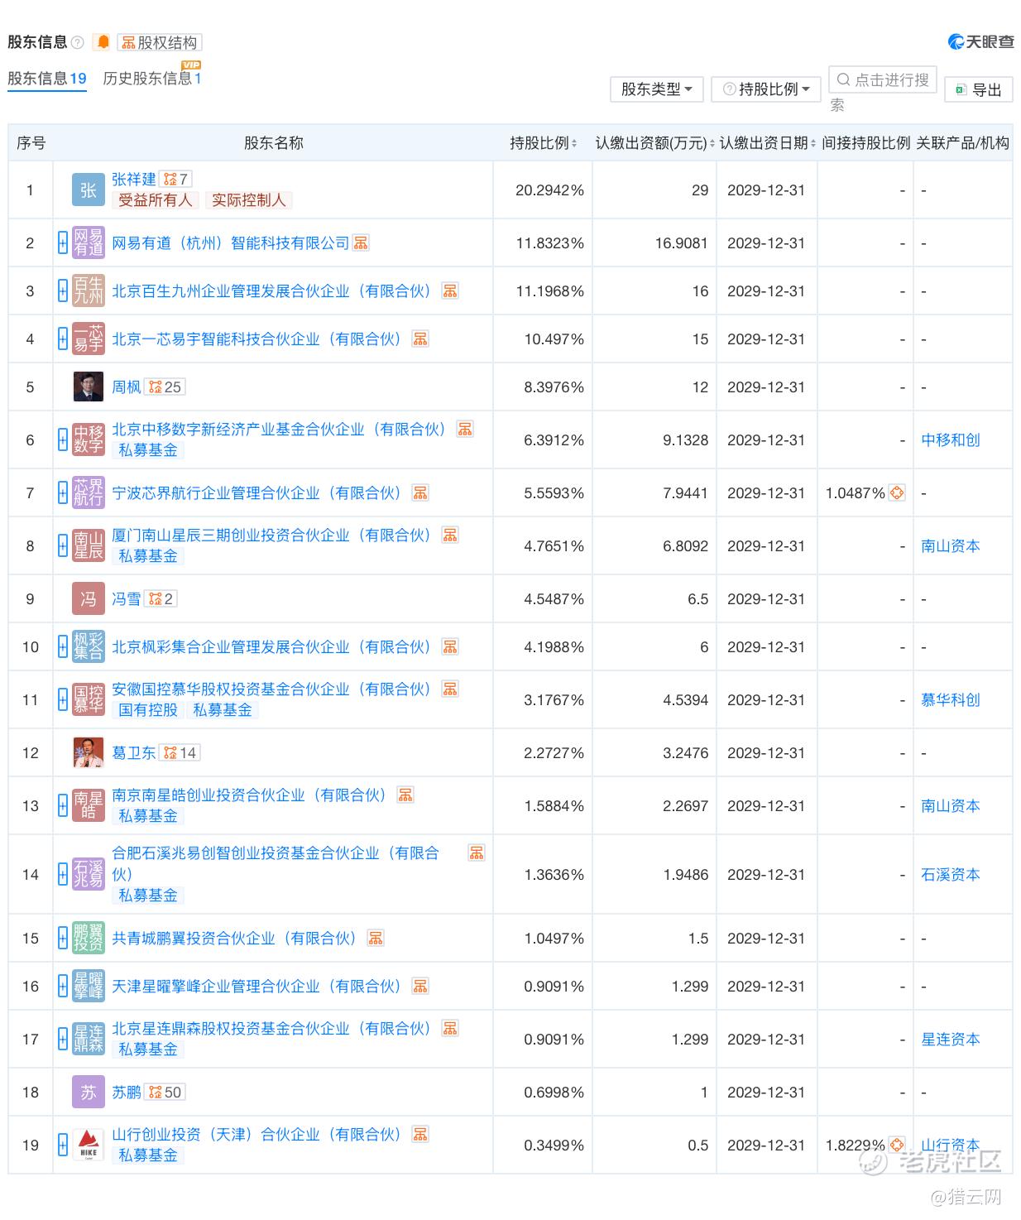This screenshot has width=1021, height=1220.
Task: Click the 导出 export button
Action: pos(978,89)
